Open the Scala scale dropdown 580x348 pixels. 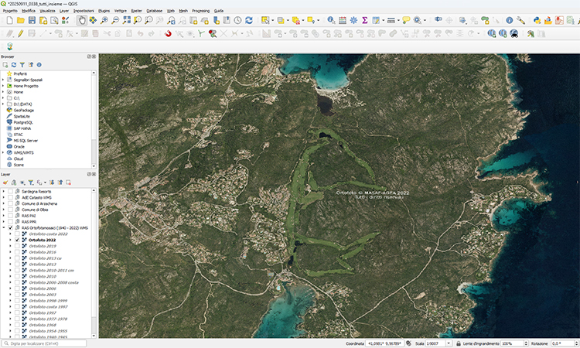tap(447, 343)
